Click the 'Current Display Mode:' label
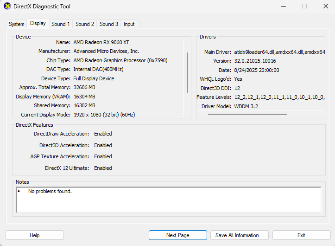The width and height of the screenshot is (335, 246). [x=46, y=115]
